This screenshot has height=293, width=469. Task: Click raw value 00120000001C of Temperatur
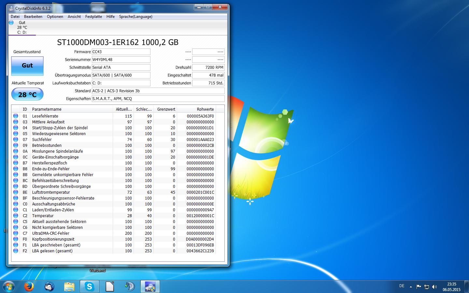pos(200,216)
